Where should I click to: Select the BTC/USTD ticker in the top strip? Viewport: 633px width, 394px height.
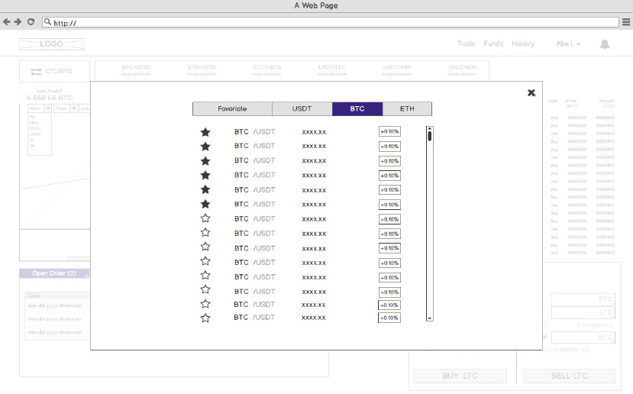(x=136, y=70)
